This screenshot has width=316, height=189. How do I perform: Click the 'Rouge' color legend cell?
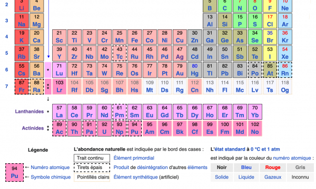(x=273, y=167)
